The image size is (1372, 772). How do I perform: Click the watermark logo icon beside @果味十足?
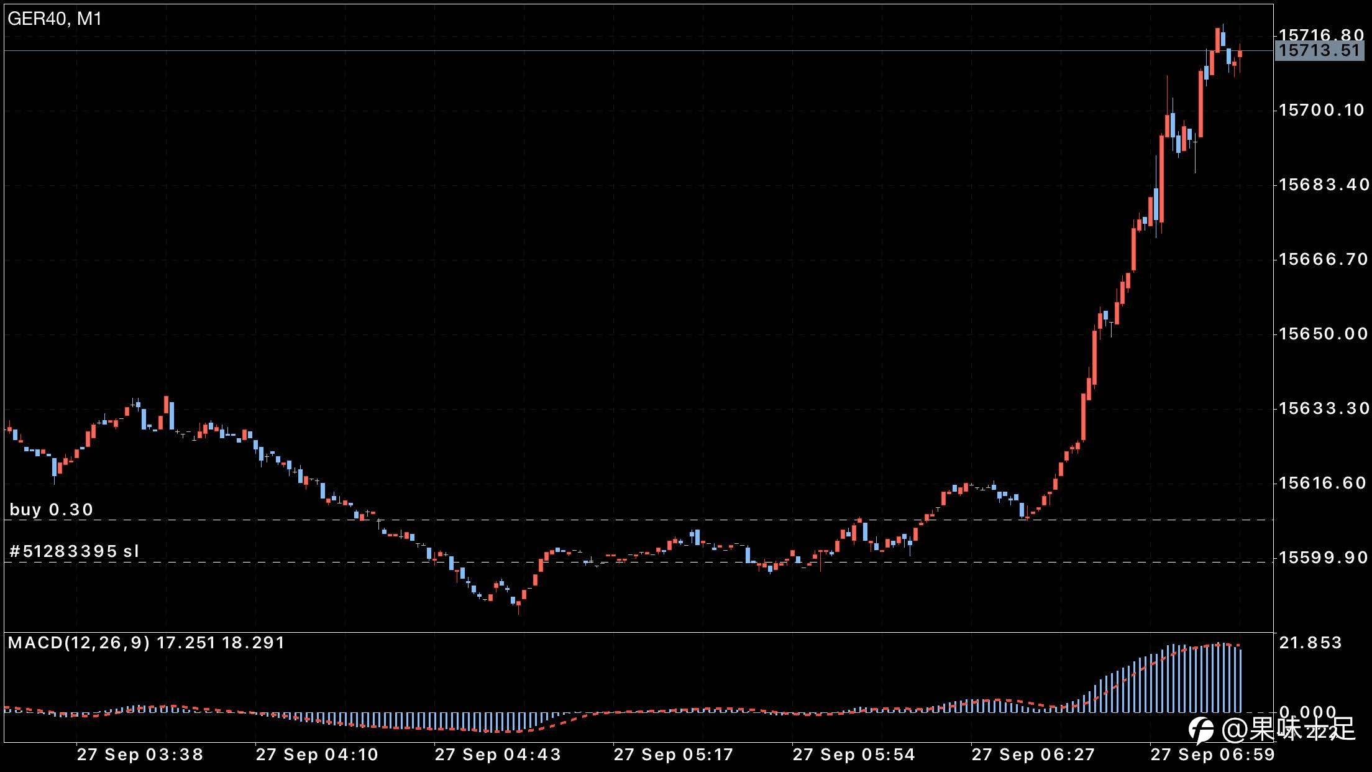coord(1200,730)
